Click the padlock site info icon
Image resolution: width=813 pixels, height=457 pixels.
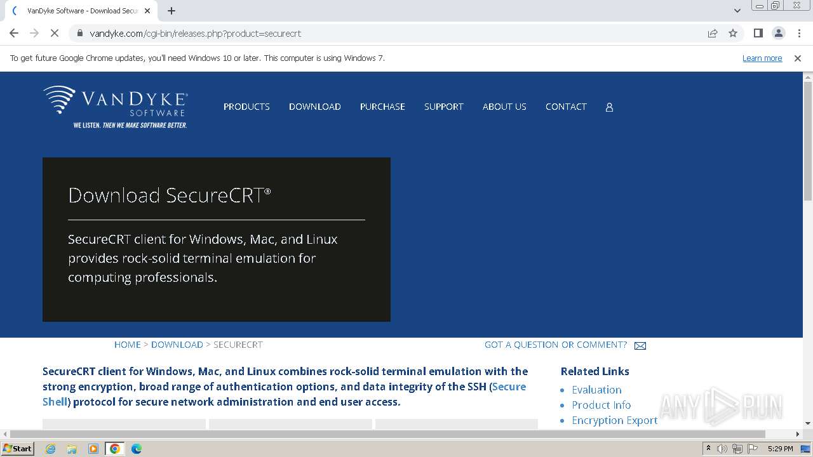pos(79,33)
